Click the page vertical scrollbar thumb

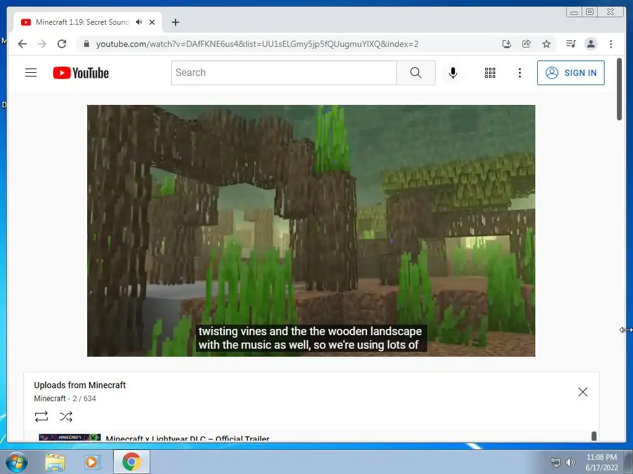point(619,89)
